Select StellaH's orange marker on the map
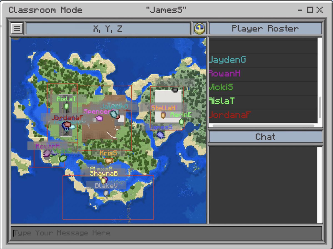 pos(163,115)
